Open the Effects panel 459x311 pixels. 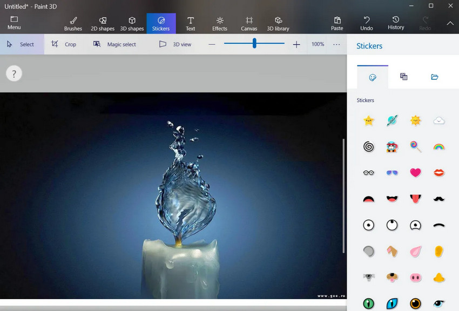(x=219, y=23)
